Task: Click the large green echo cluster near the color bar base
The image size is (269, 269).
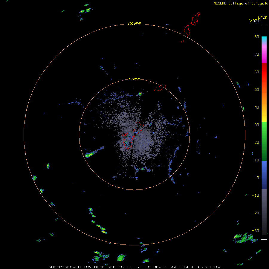Action: (245, 238)
